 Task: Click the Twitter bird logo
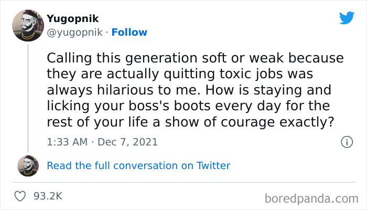point(347,18)
